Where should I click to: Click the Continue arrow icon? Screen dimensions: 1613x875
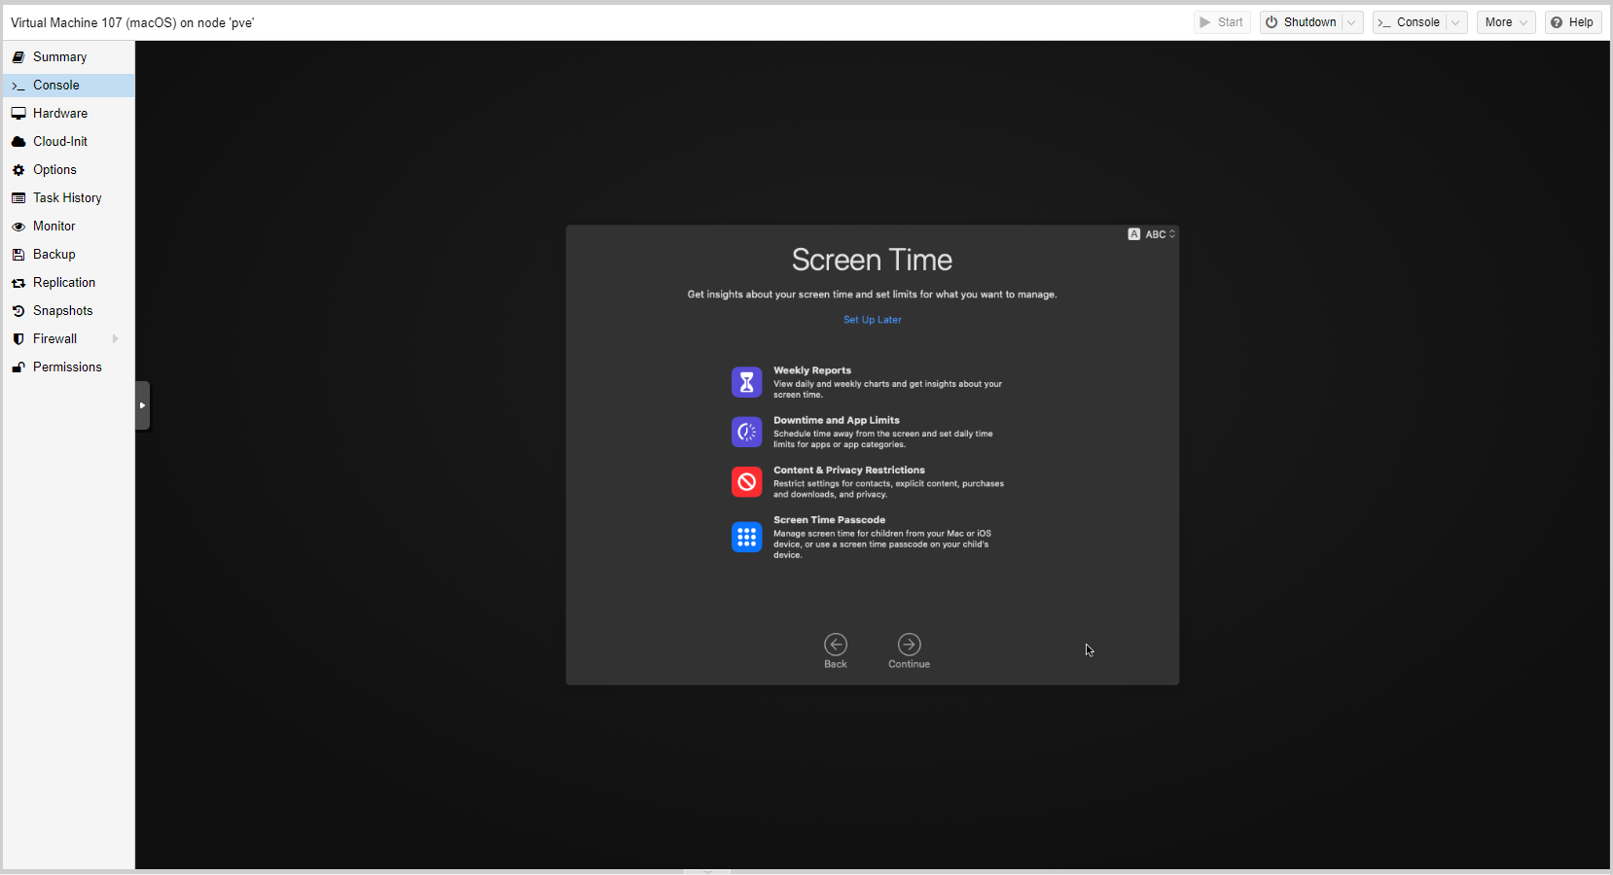click(910, 645)
